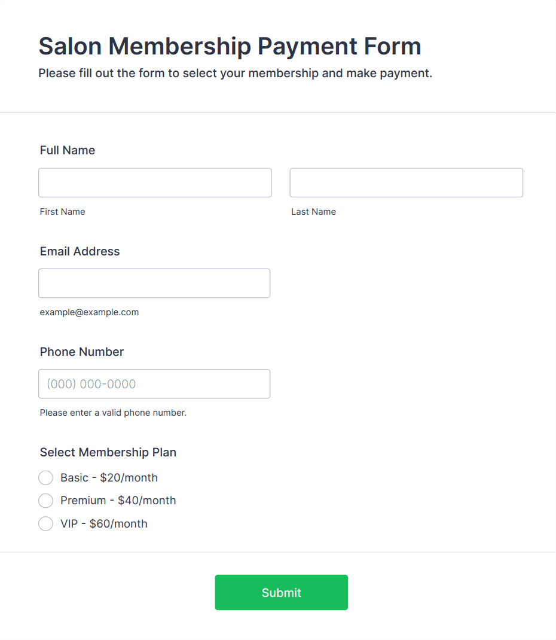Click the Last Name input field
Screen dimensions: 556x640
(406, 182)
